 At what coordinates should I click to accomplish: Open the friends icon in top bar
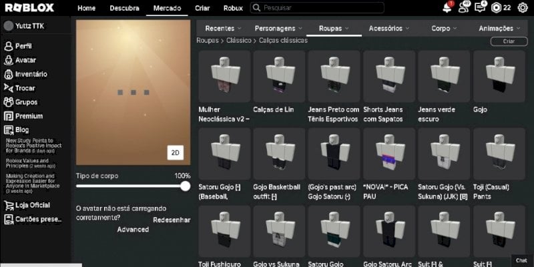[463, 7]
